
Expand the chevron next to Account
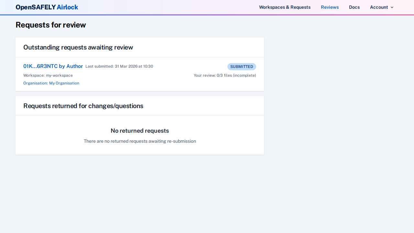tap(392, 7)
